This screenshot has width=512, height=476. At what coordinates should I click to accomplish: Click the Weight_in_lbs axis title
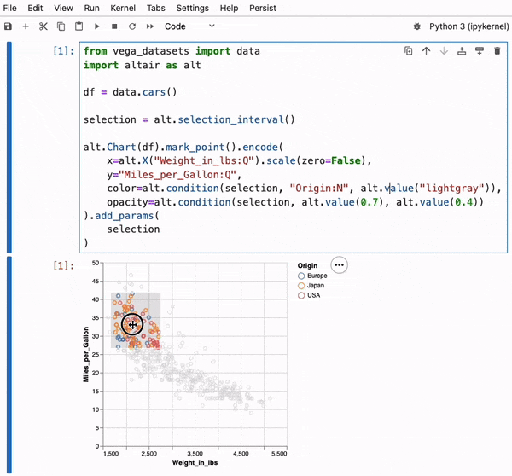[195, 462]
